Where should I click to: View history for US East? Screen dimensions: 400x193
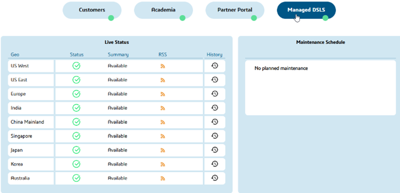pos(215,80)
